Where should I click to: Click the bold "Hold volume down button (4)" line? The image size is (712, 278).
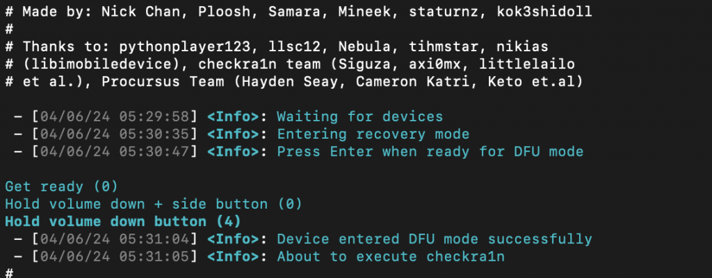(x=113, y=222)
